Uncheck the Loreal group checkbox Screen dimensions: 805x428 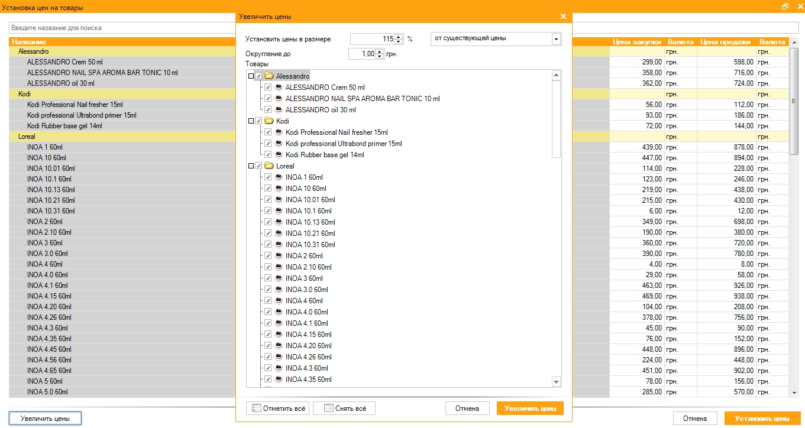click(x=258, y=166)
